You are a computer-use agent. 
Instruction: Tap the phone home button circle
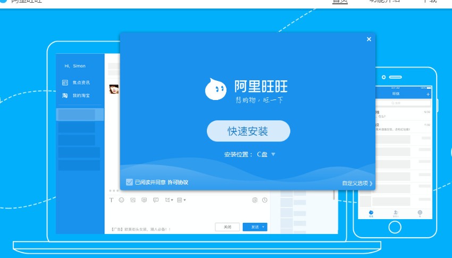395,227
